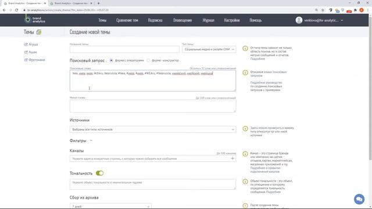Viewport: 372px width, 209px height.
Task: Expand the user account dropdown arrow
Action: 342,20
